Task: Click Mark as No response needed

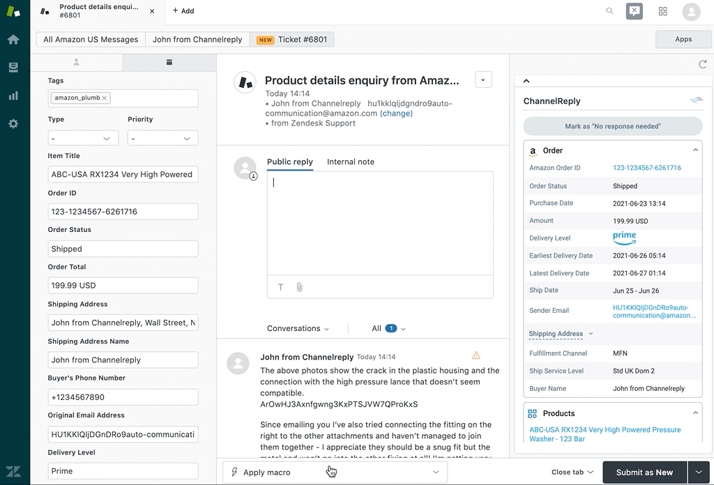Action: coord(612,126)
